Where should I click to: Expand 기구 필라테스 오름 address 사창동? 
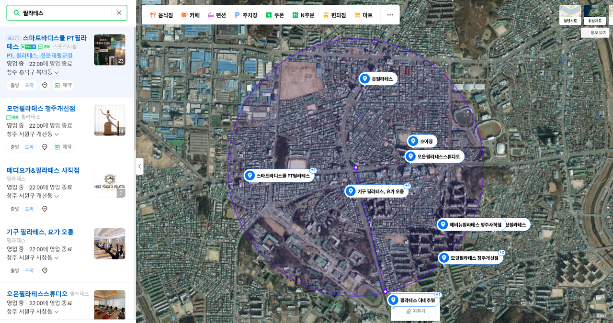pos(33,257)
